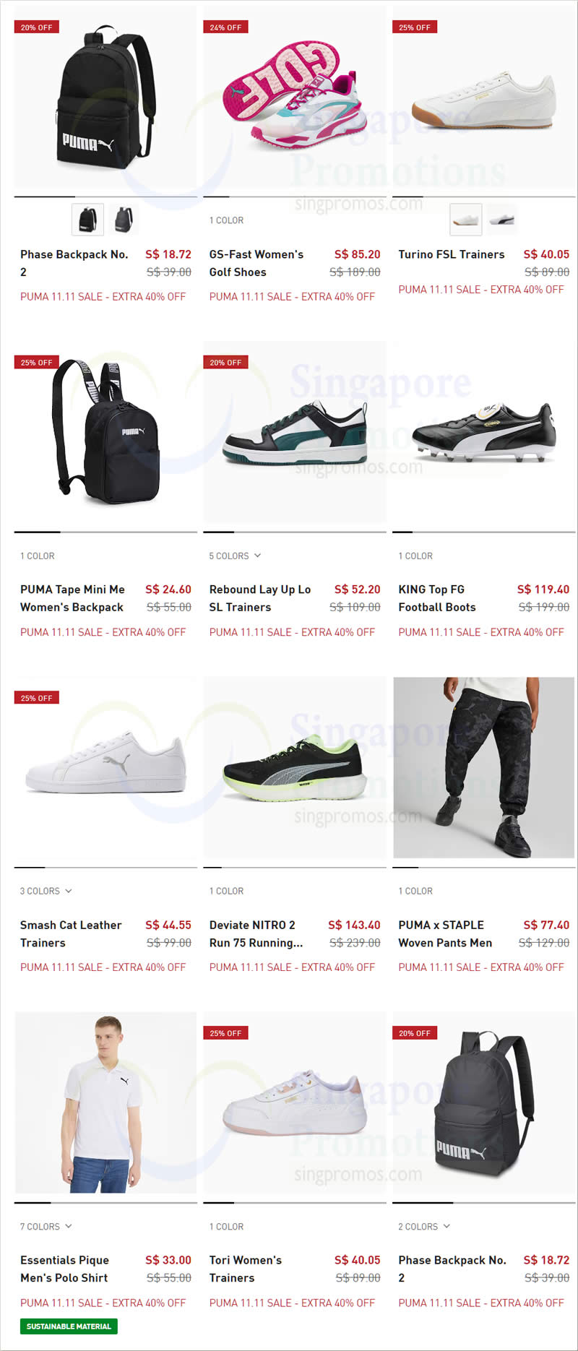Screen dimensions: 578x1351
Task: Expand the 2 Colors dropdown for Phase Backpack
Action: tap(424, 1226)
